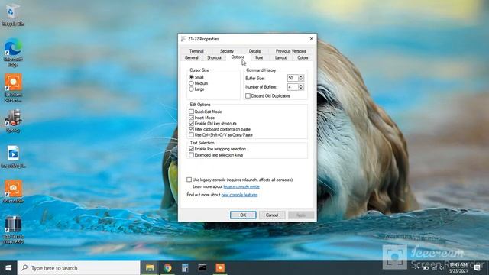
Task: Open the Action Center notification icon
Action: point(477,268)
